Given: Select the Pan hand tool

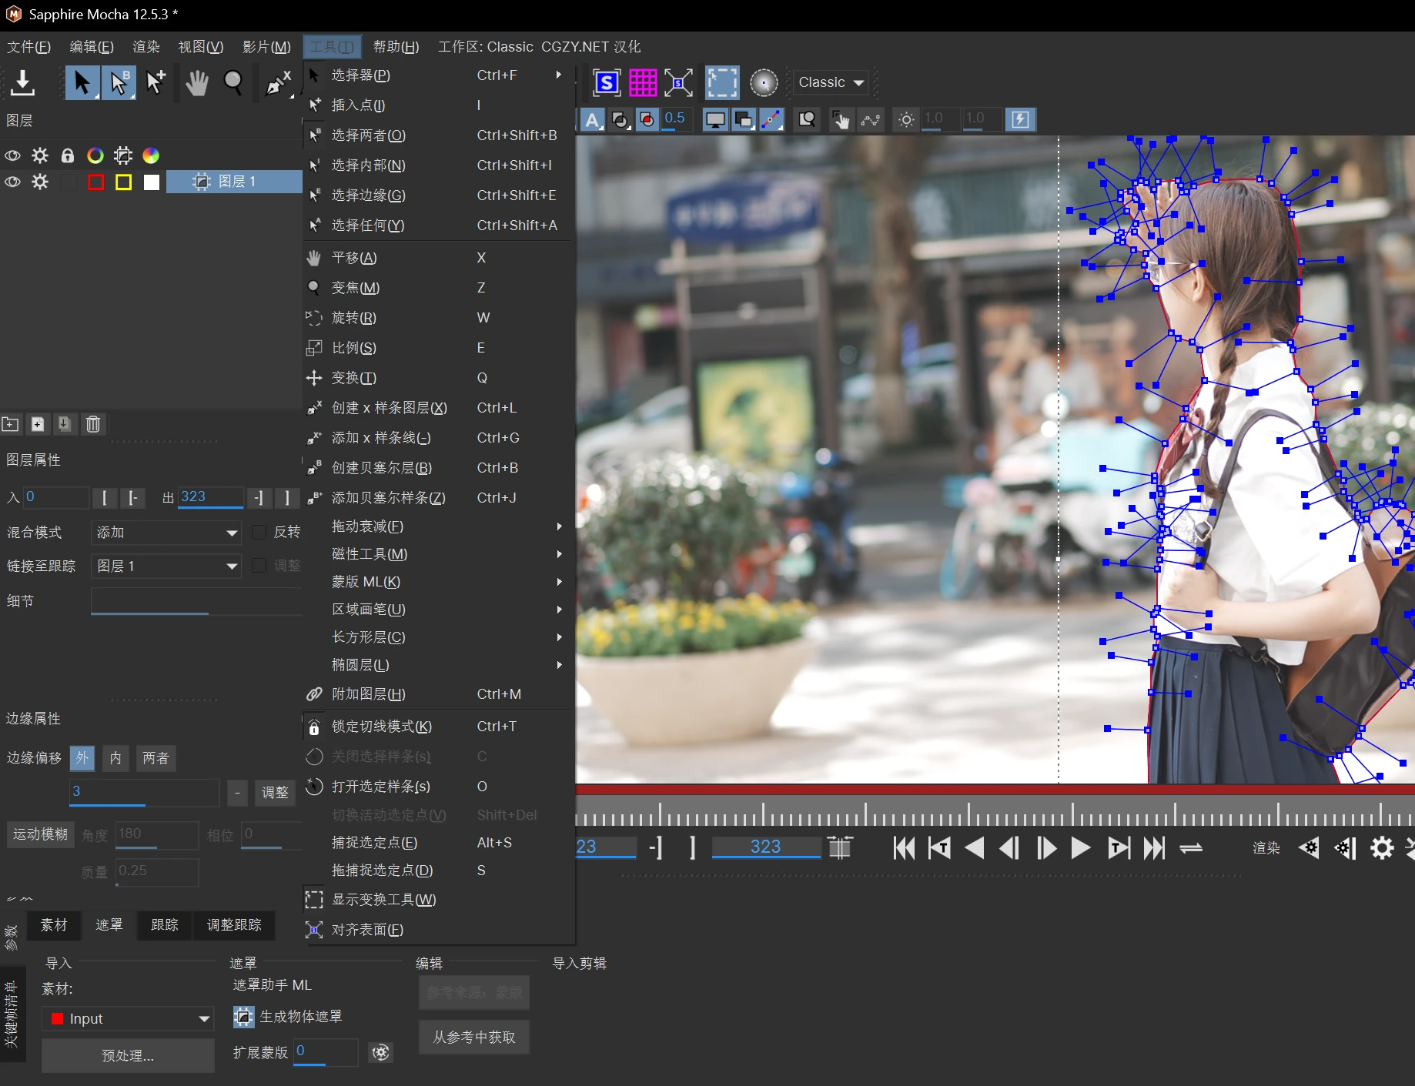Looking at the screenshot, I should (x=197, y=82).
